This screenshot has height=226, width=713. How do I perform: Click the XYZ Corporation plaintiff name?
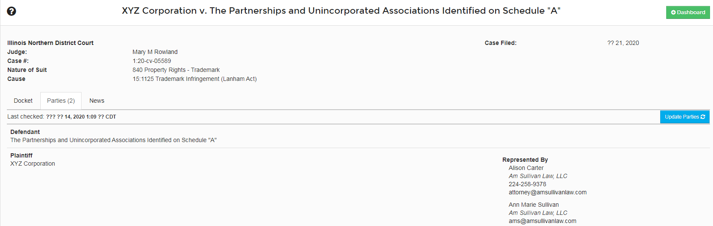[33, 164]
